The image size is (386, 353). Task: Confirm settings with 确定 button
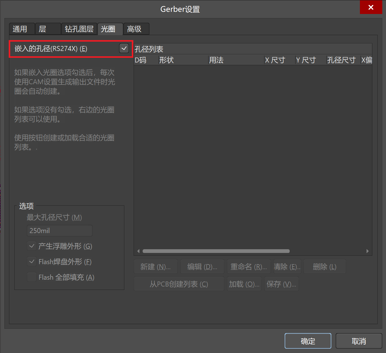click(308, 341)
